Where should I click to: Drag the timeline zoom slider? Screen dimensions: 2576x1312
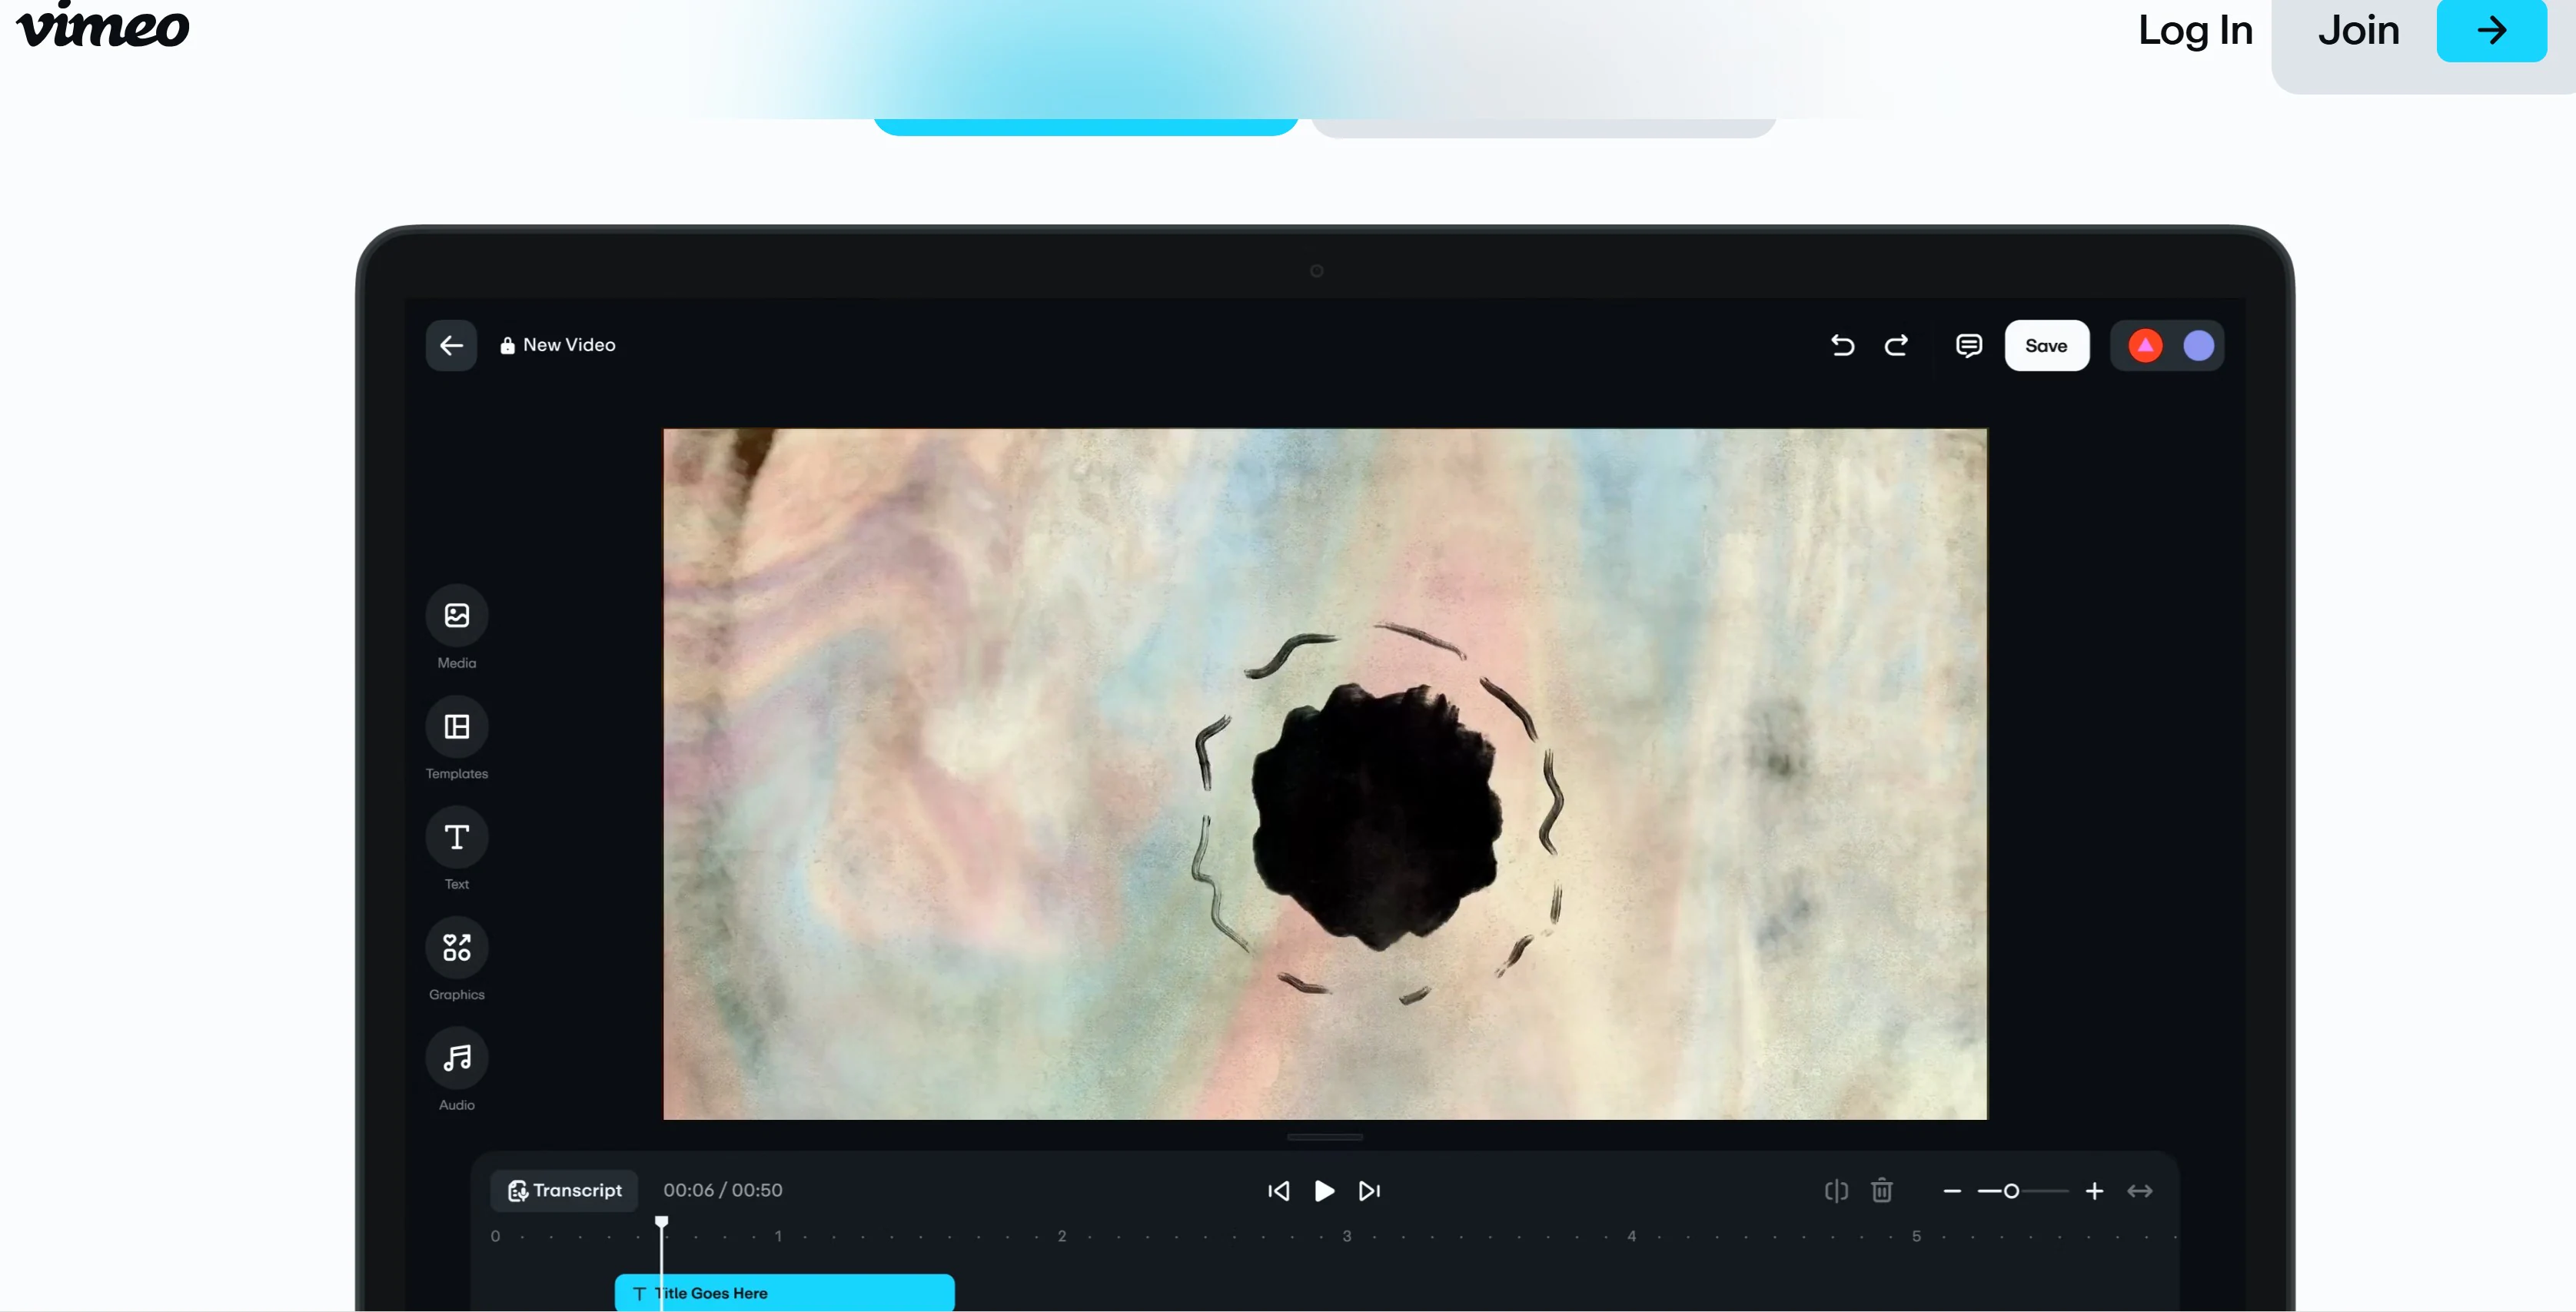[2011, 1190]
